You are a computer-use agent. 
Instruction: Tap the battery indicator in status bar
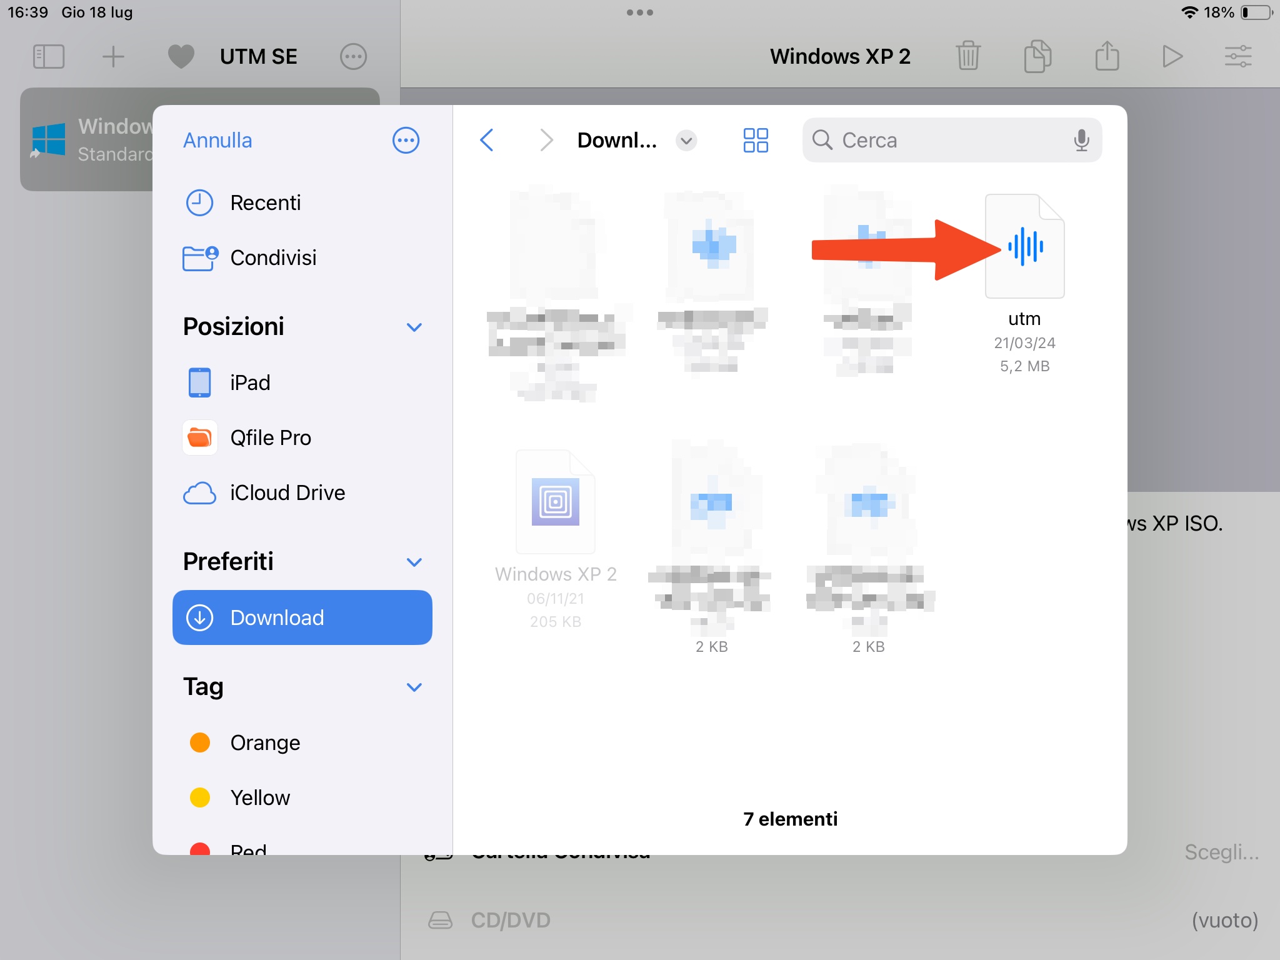pos(1257,12)
